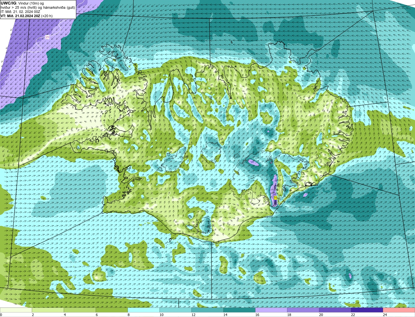Click the legend scale label "2"
This screenshot has width=415, height=317.
click(x=33, y=315)
